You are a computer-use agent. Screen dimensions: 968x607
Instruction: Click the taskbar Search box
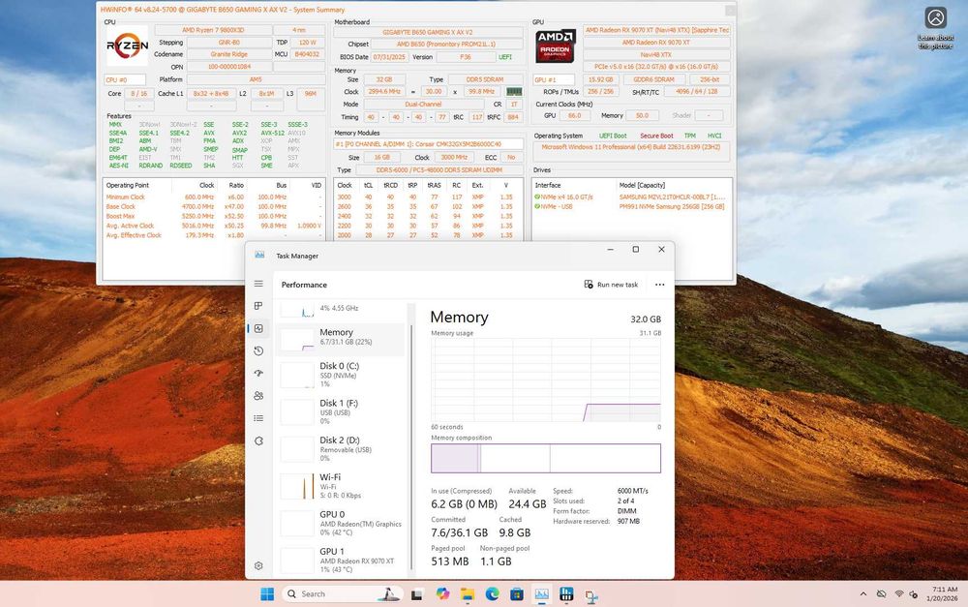coord(343,594)
